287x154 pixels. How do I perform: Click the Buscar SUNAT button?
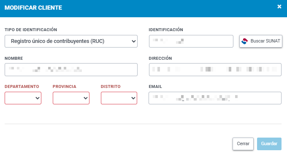pyautogui.click(x=261, y=41)
